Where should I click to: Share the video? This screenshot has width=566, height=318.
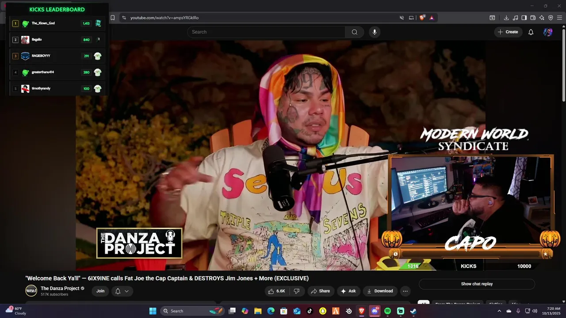click(320, 291)
